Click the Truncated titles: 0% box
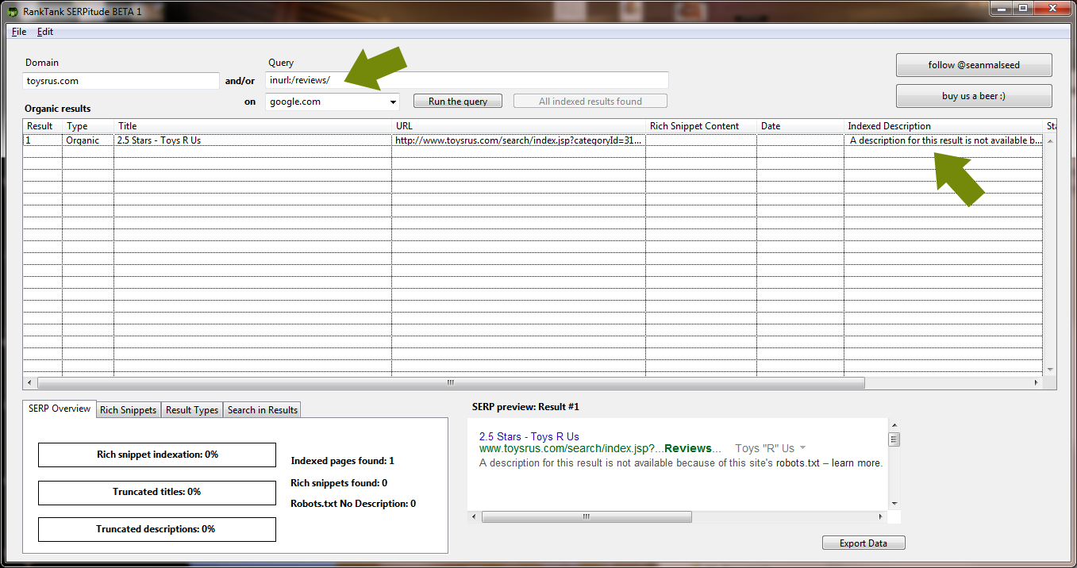The height and width of the screenshot is (568, 1077). [x=157, y=492]
